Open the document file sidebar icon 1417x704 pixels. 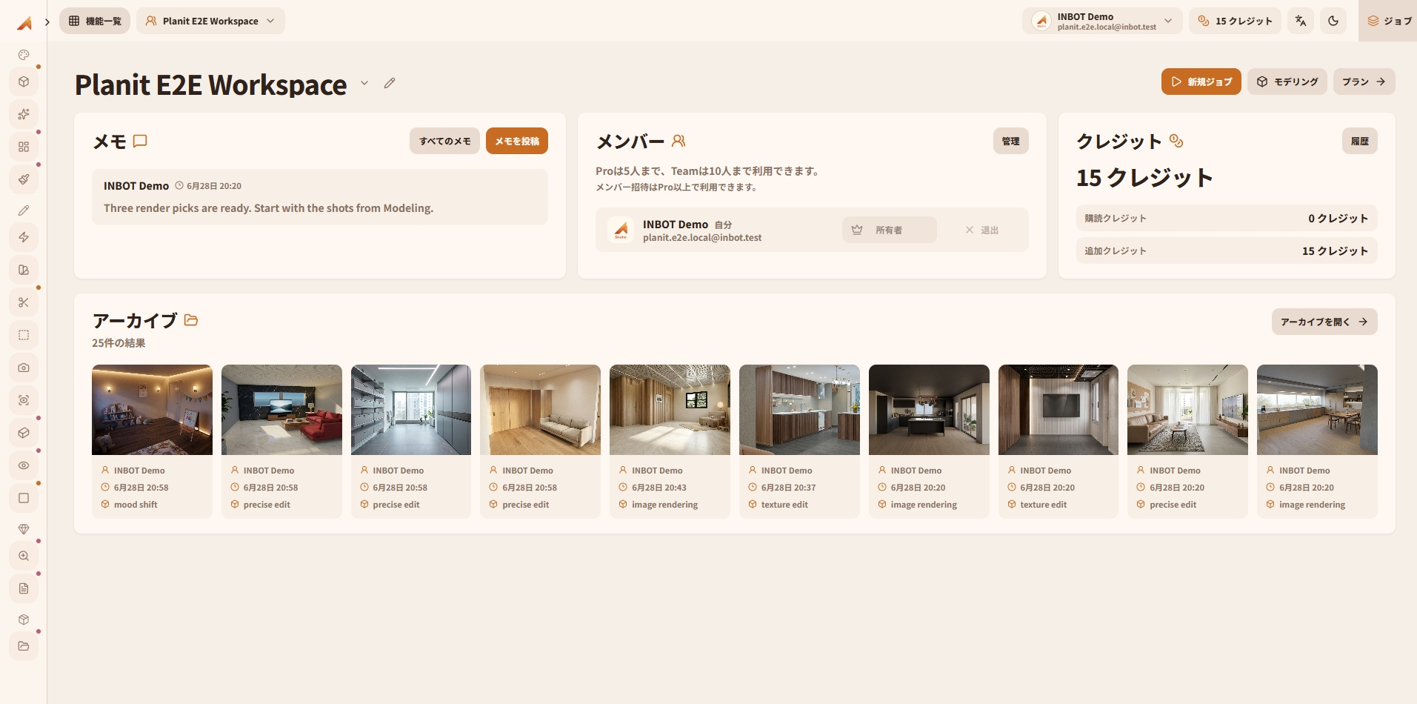click(24, 588)
